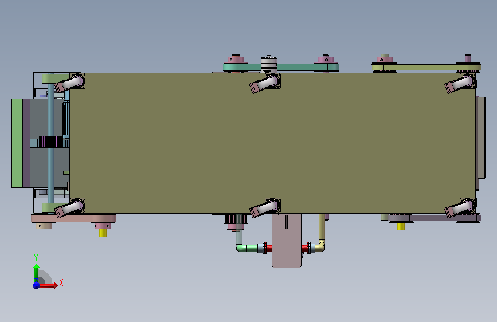Select the top-middle caster wheel
The height and width of the screenshot is (322, 497).
[264, 84]
